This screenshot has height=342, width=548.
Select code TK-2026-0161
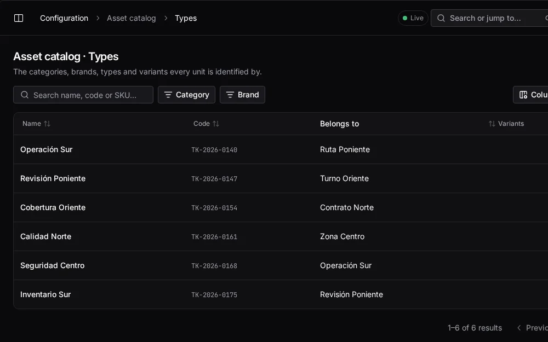pyautogui.click(x=214, y=236)
